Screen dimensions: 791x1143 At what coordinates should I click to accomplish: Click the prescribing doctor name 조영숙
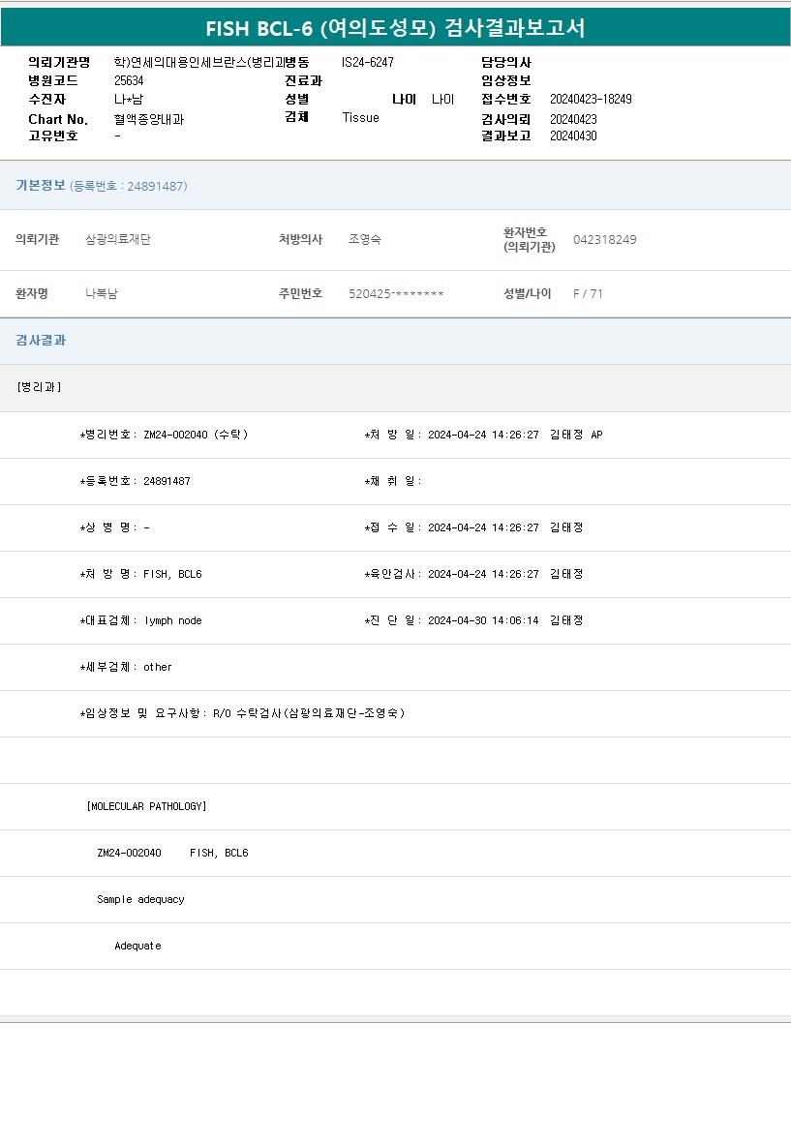(365, 239)
